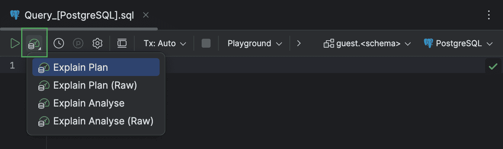Open the query history clock icon
The height and width of the screenshot is (149, 503).
59,44
